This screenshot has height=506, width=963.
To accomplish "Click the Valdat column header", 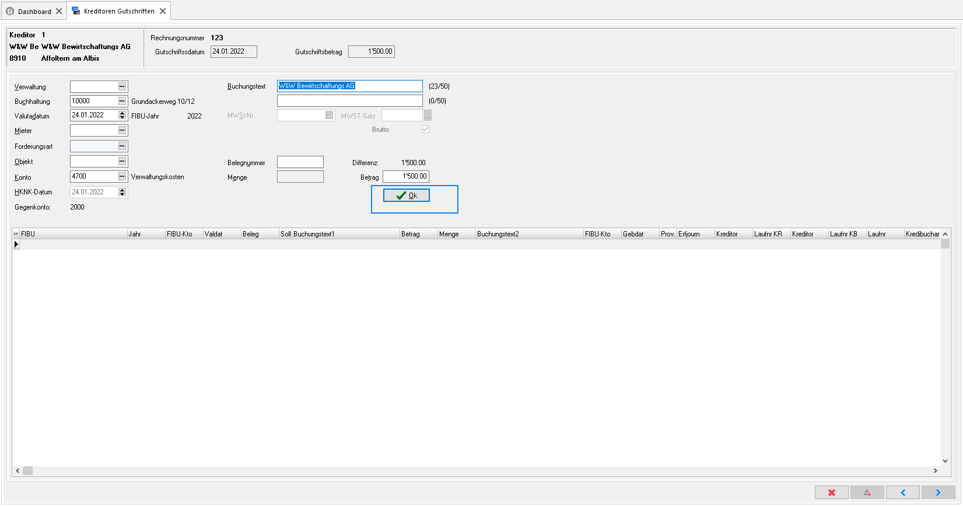I will [x=222, y=234].
